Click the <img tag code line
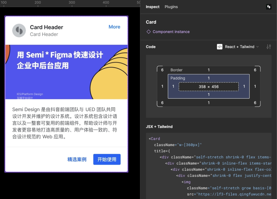Viewport: 277px width, 199px height. 186,182
